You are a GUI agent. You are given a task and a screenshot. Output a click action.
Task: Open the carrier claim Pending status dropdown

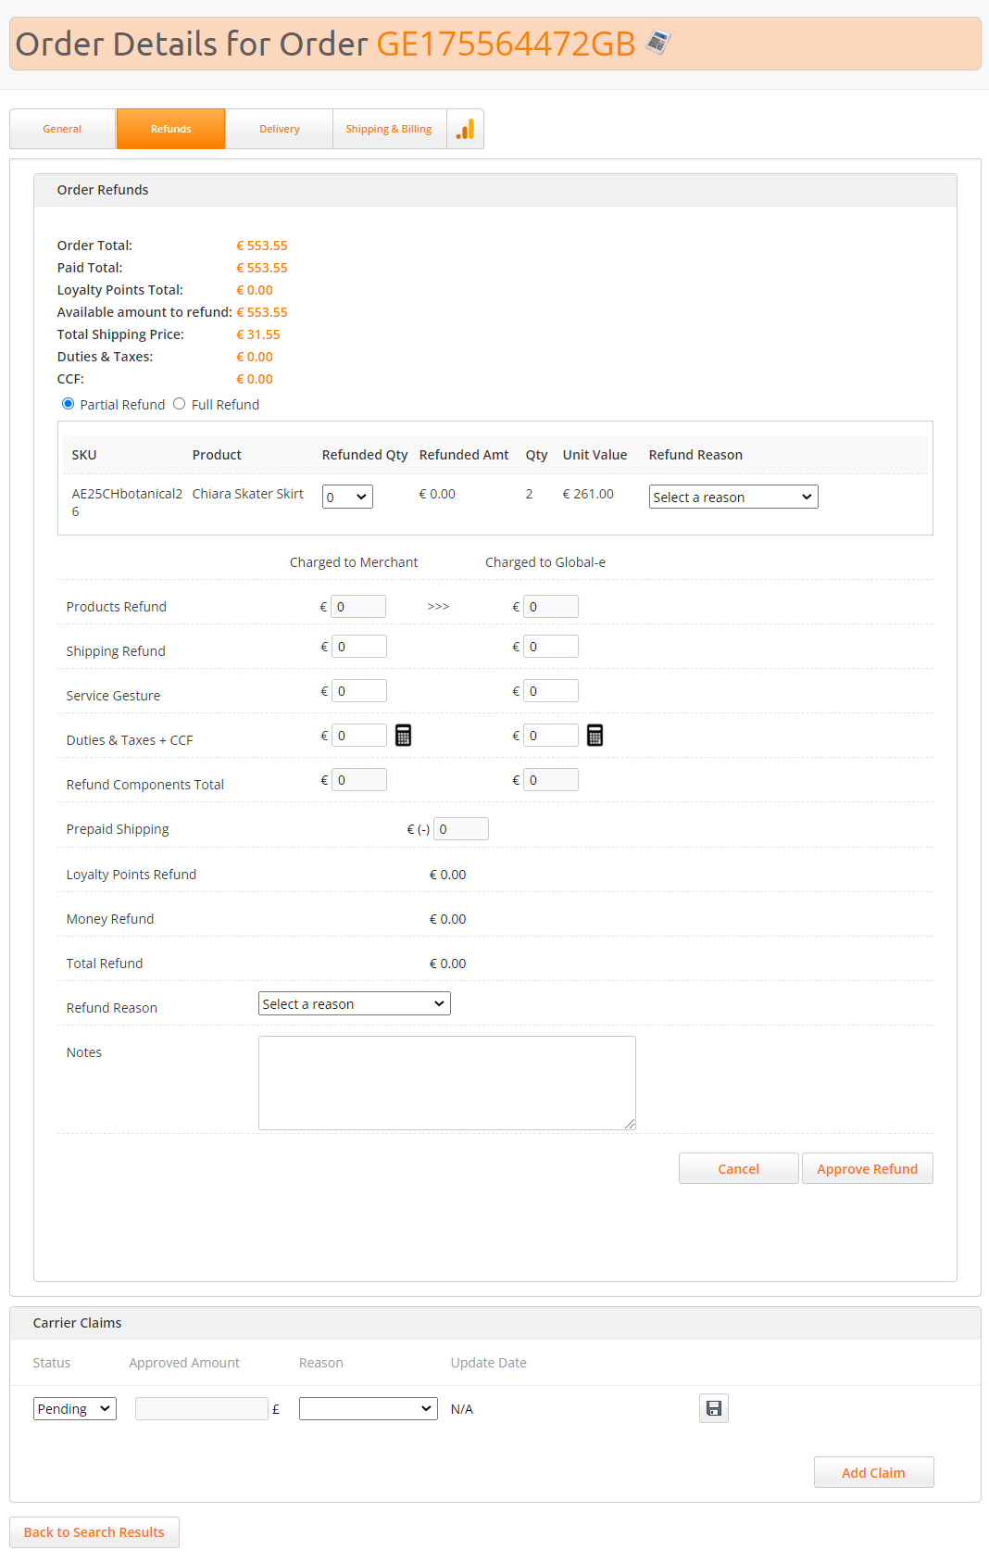(x=75, y=1409)
